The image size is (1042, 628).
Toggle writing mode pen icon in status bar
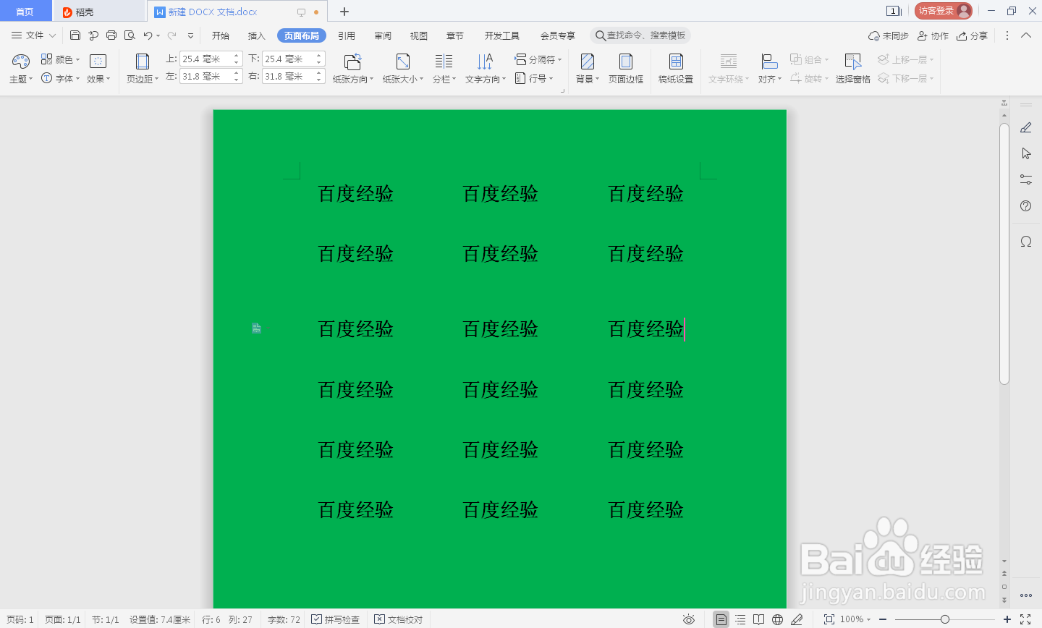click(x=797, y=619)
